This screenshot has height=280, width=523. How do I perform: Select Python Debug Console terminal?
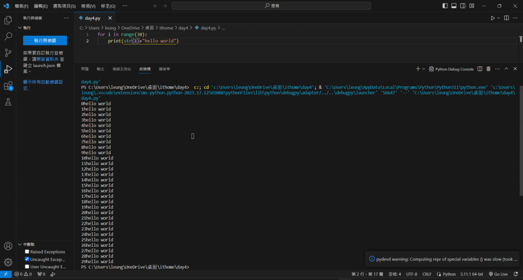pyautogui.click(x=451, y=69)
